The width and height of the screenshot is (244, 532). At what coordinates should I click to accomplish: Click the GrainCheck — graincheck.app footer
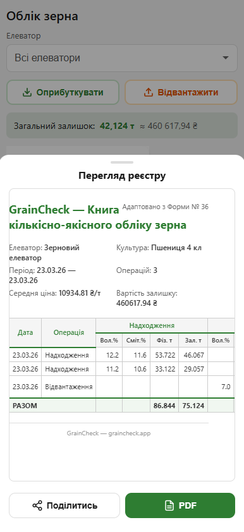[x=109, y=433]
